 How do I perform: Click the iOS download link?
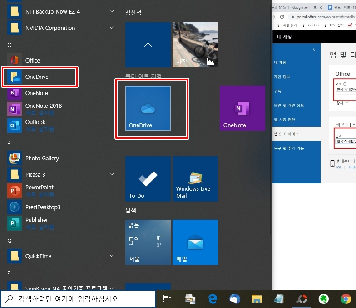click(339, 168)
